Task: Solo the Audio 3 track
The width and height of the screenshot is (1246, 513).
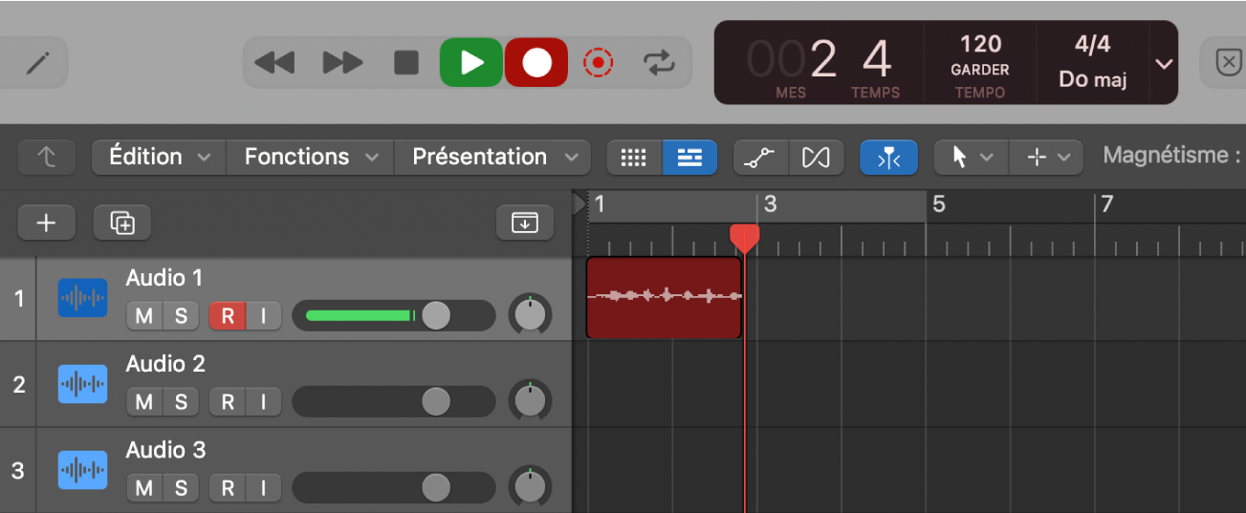Action: tap(180, 488)
